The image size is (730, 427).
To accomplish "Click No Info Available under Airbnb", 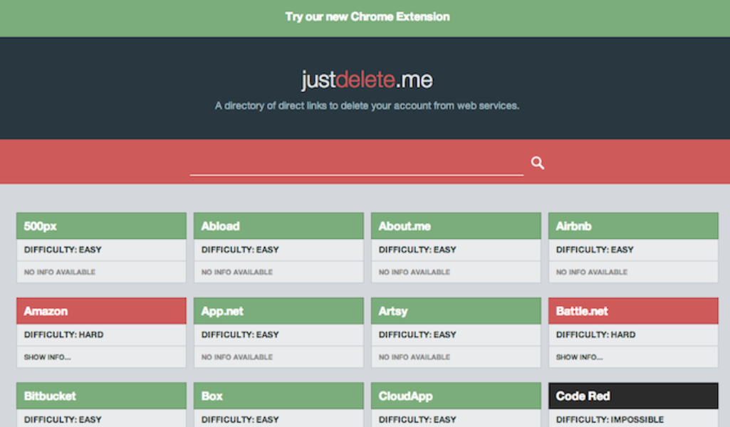I will tap(592, 272).
